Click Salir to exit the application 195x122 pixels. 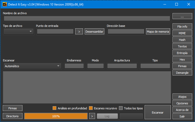pos(182,116)
